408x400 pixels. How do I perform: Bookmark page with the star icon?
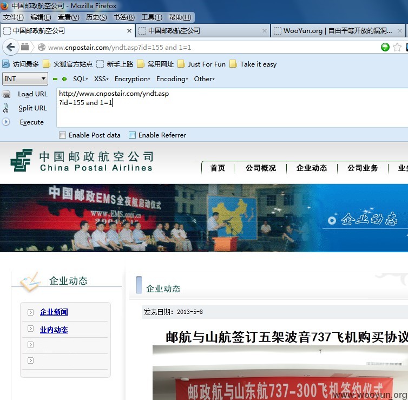coord(397,47)
